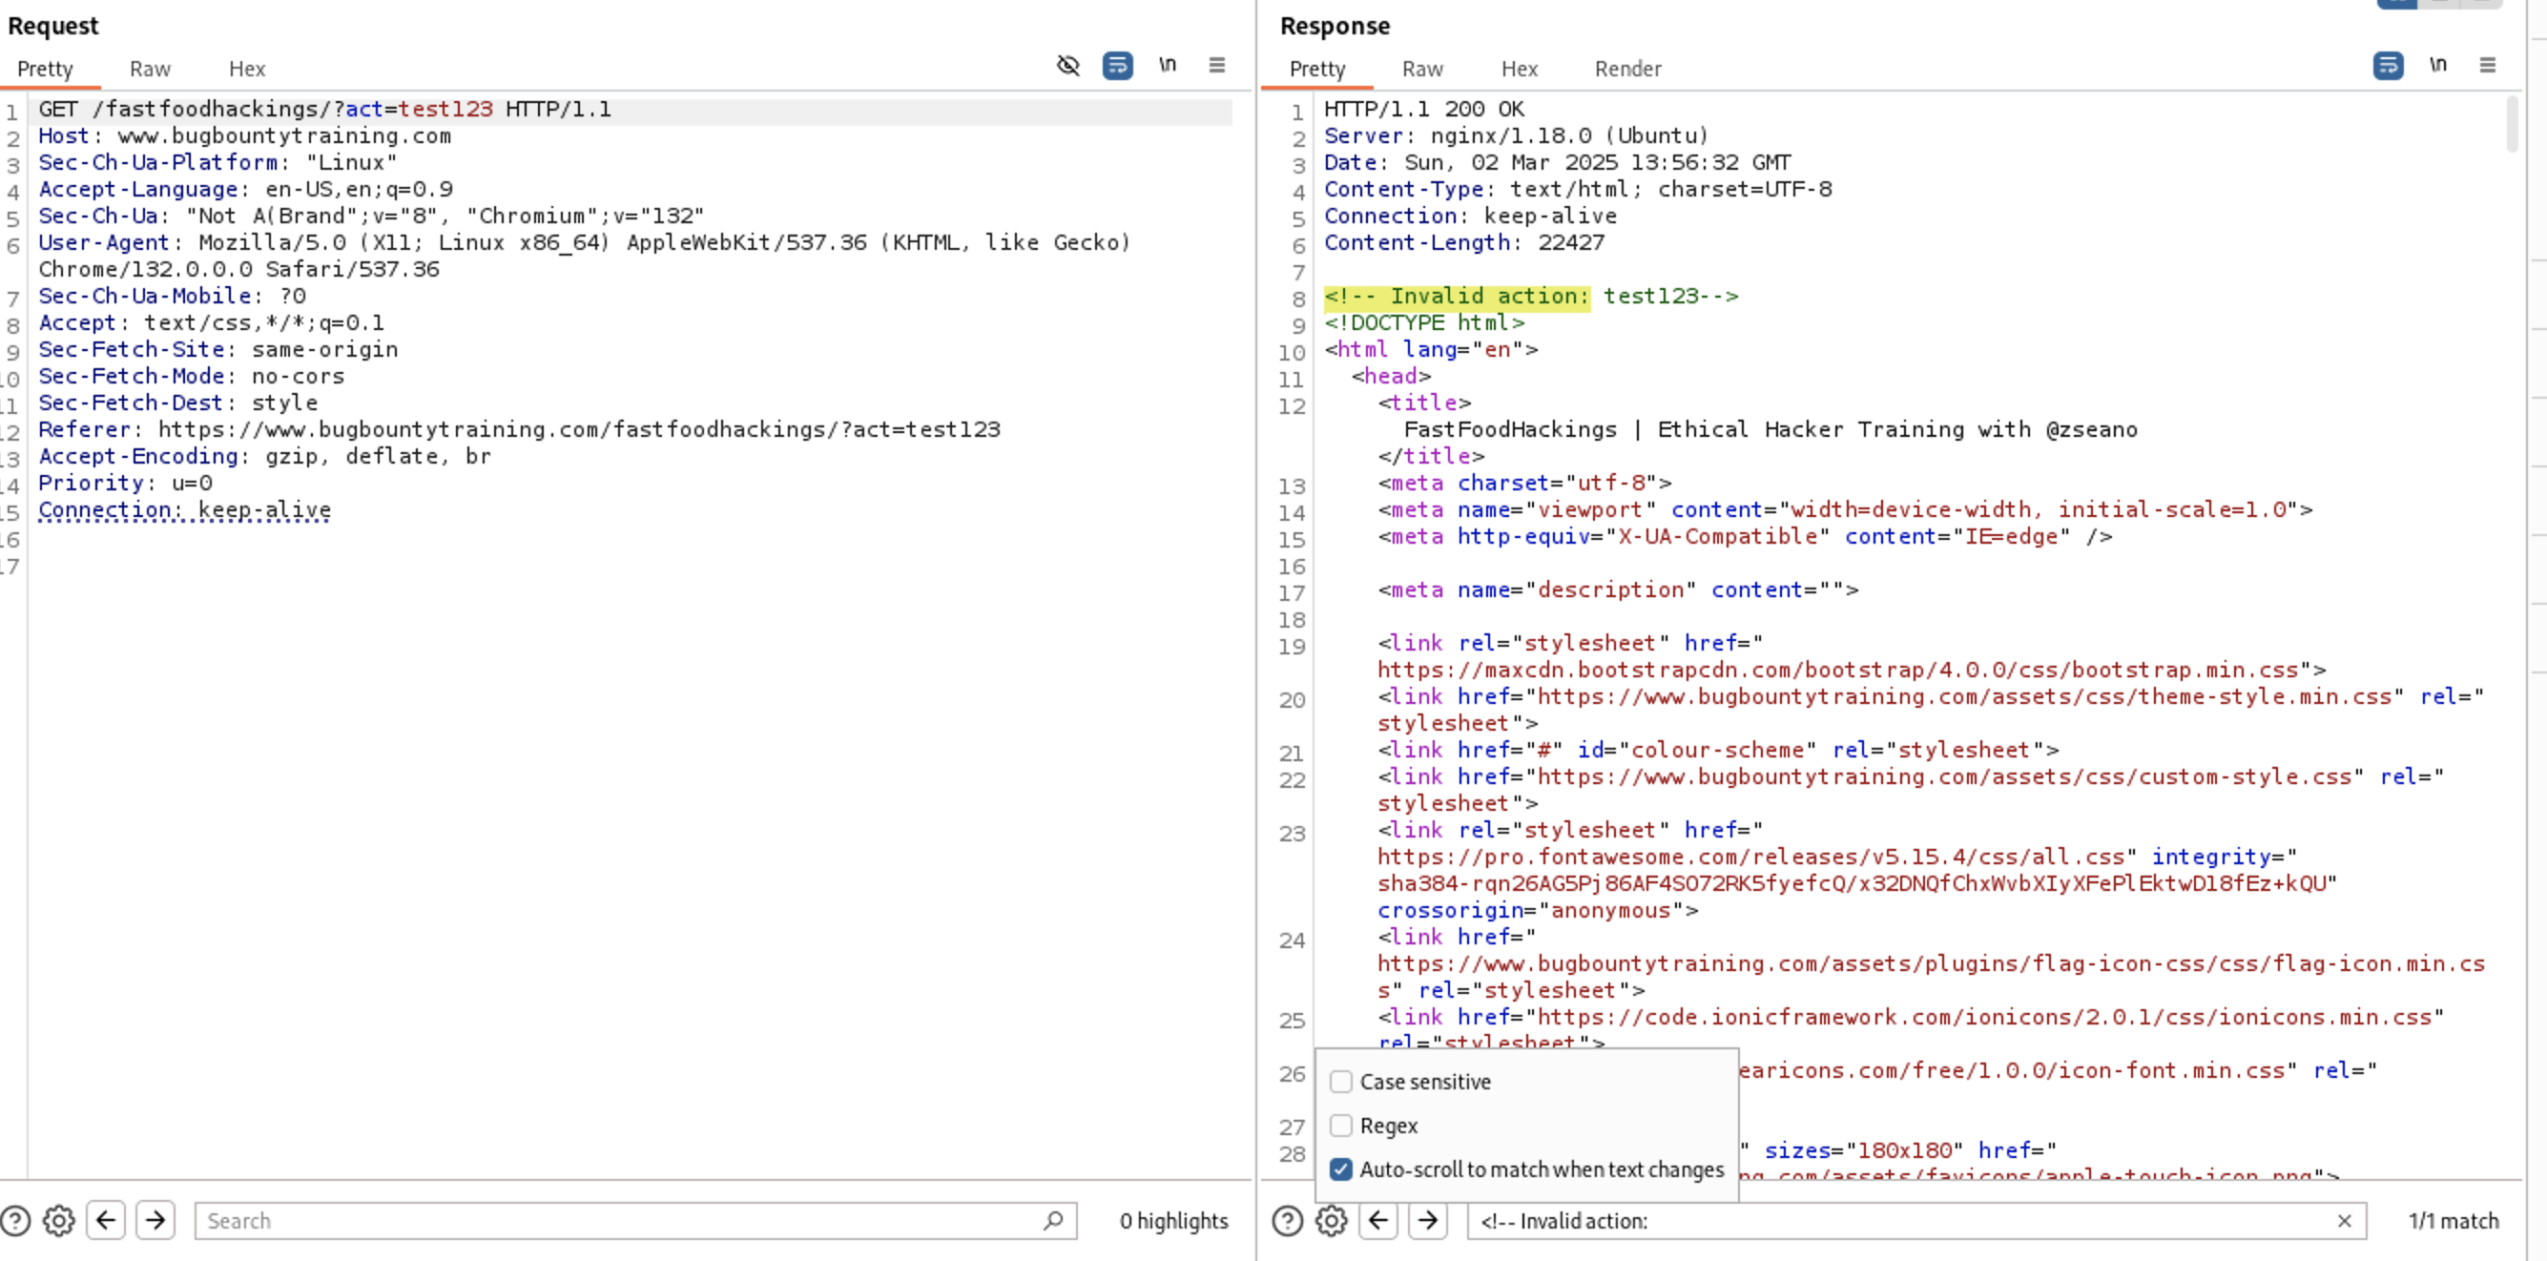The width and height of the screenshot is (2547, 1261).
Task: Switch Response view to Pretty tab
Action: pos(1317,69)
